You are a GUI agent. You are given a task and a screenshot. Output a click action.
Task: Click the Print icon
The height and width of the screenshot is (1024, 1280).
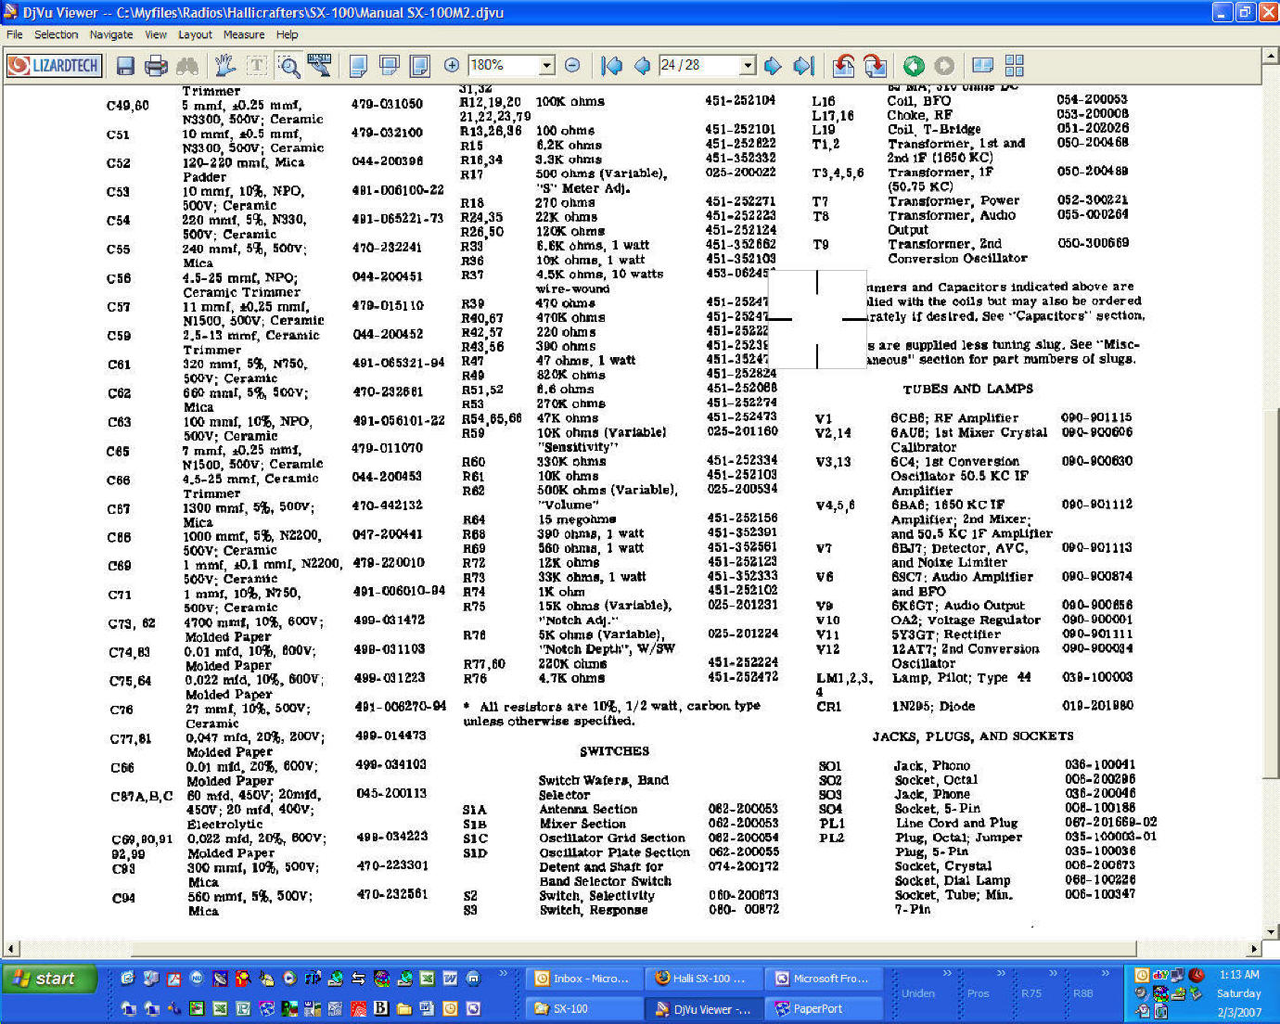157,65
